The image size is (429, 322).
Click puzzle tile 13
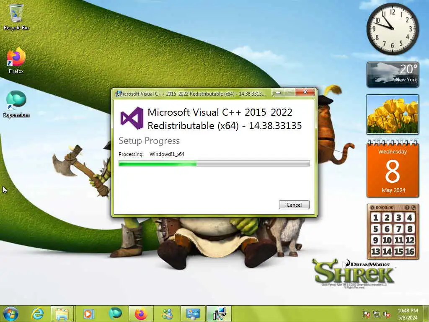(x=376, y=252)
